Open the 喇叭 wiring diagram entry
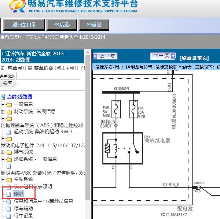Screen dimensions: 220x219 pyautogui.click(x=19, y=194)
